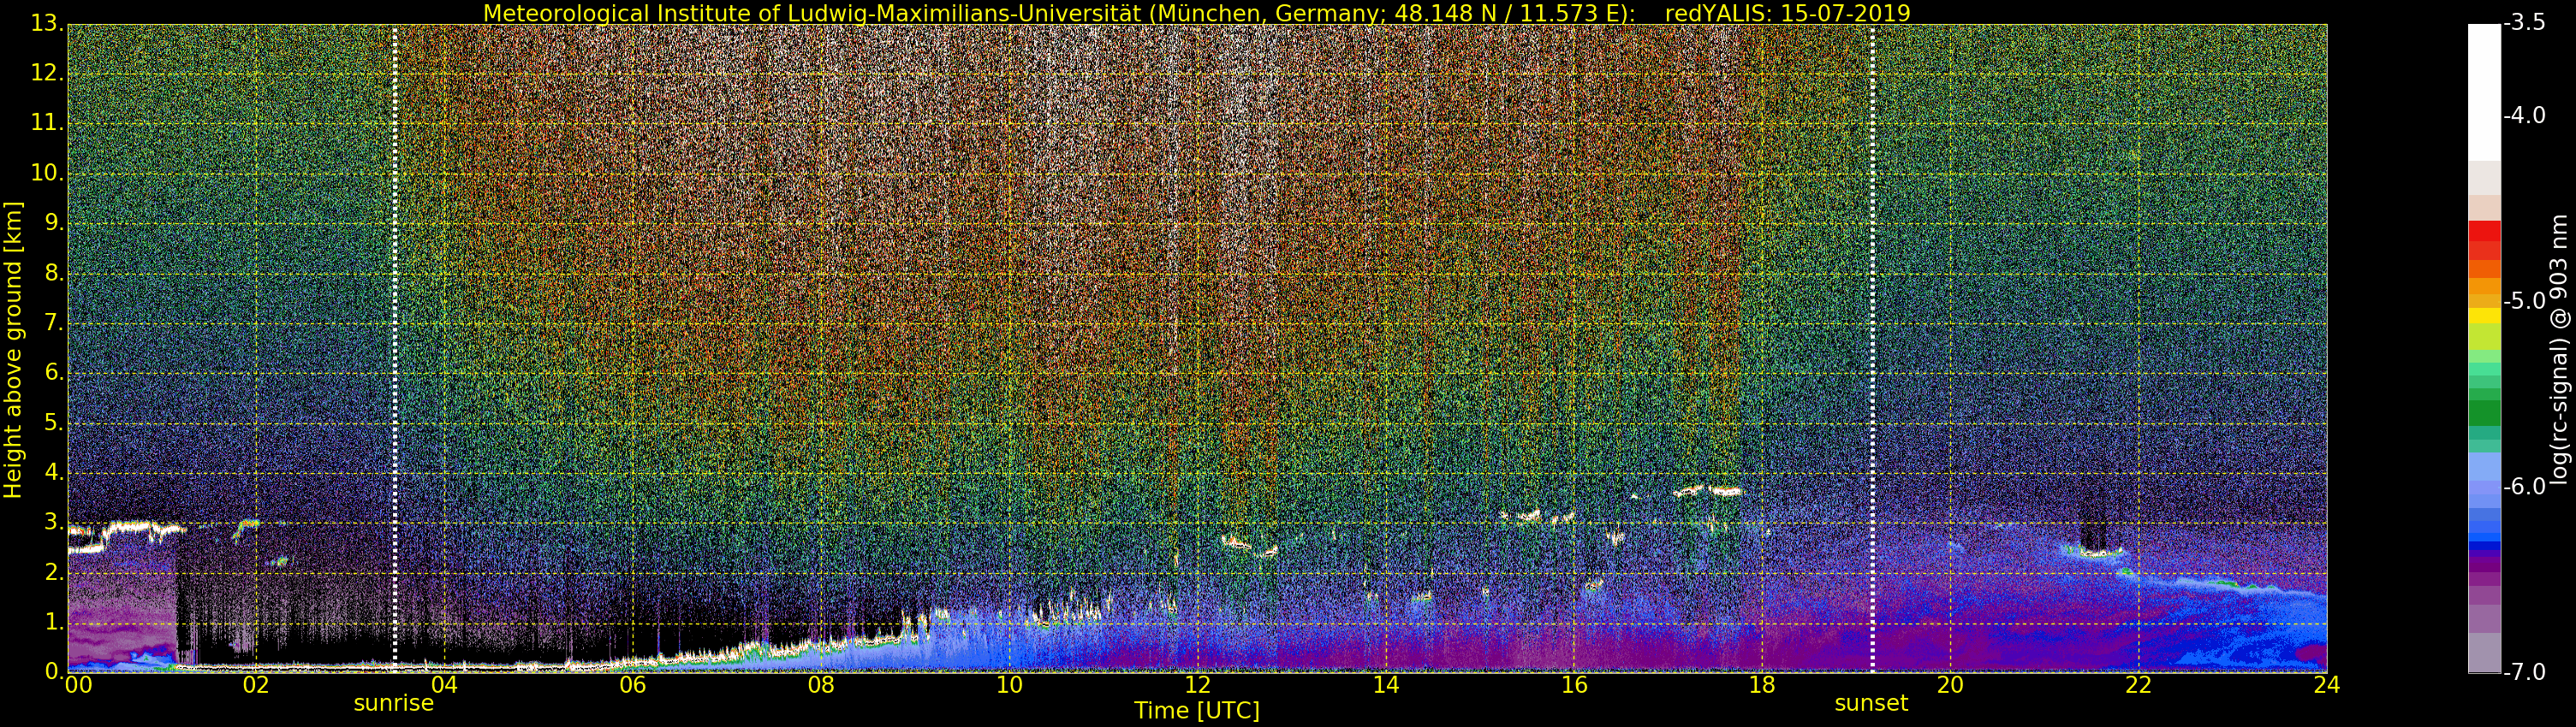Screen dimensions: 2576x727
Task: Click the height axis tick label '3.'
Action: point(54,523)
